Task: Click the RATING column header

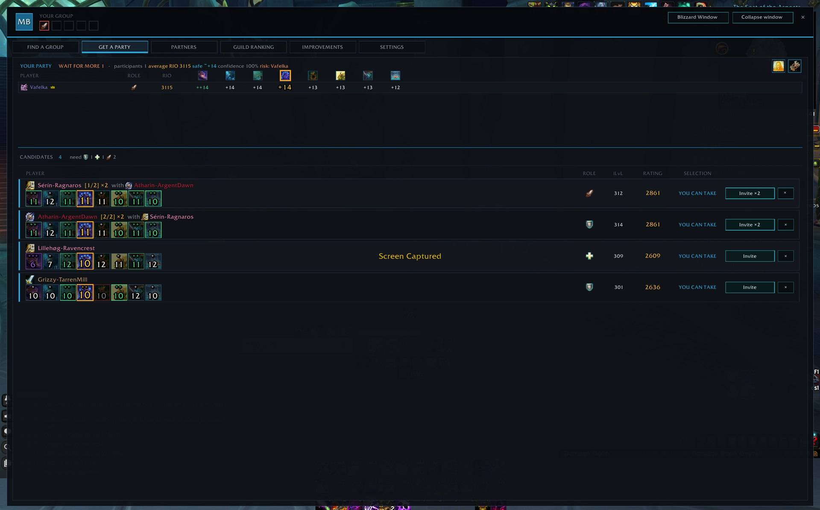Action: 653,173
